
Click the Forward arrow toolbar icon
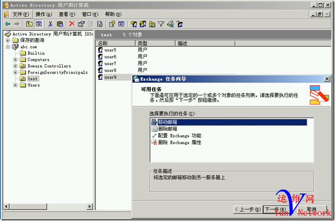pyautogui.click(x=17, y=24)
